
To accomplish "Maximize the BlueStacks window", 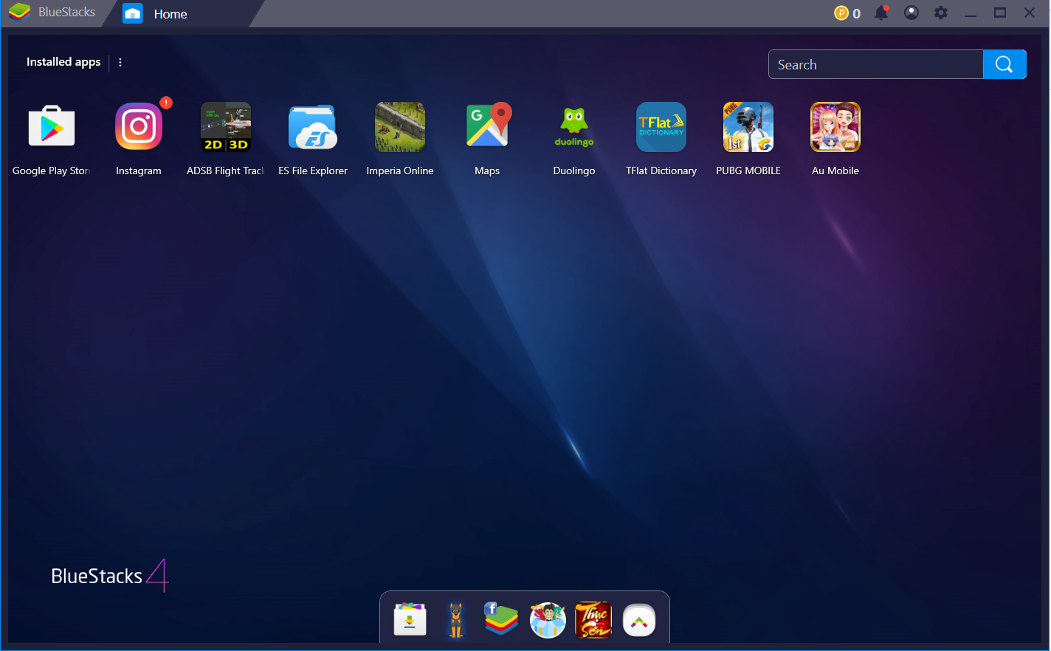I will 1000,13.
